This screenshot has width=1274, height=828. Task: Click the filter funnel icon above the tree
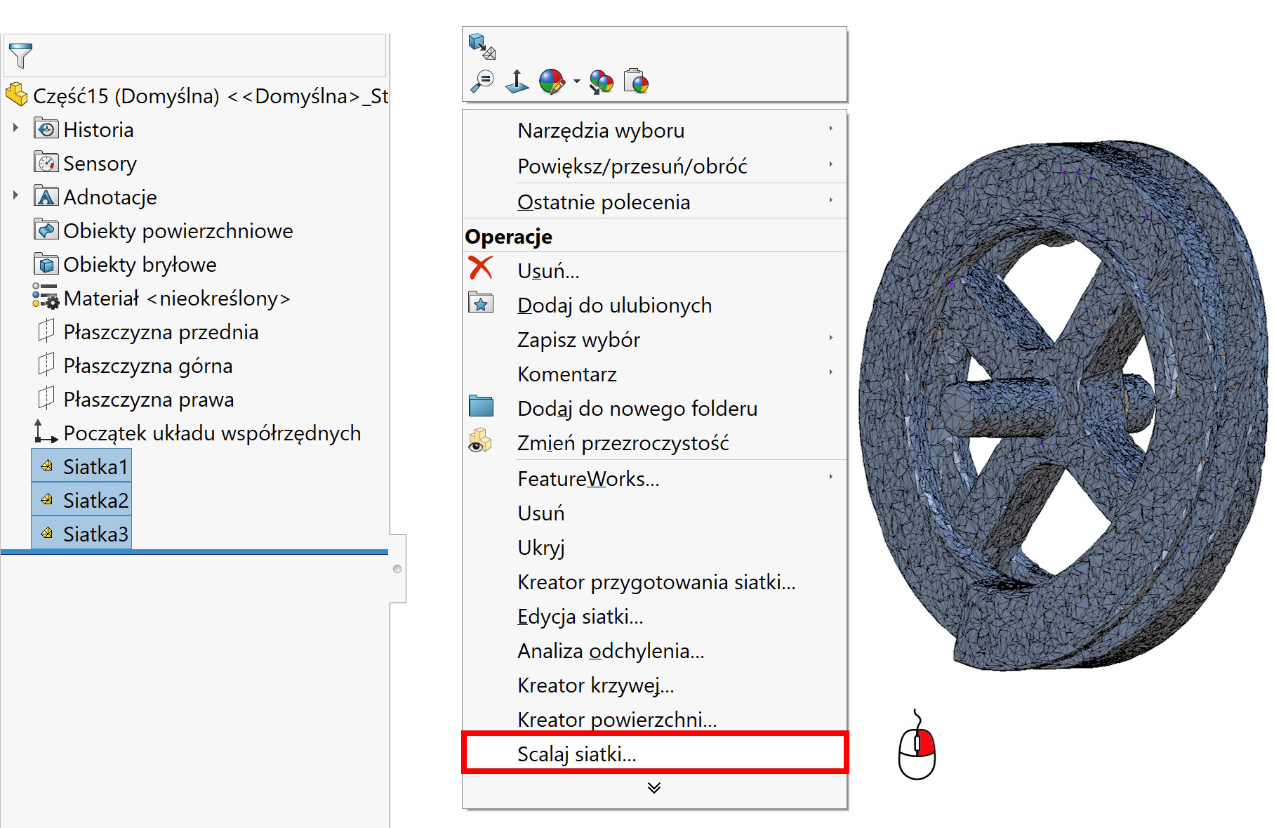click(x=20, y=55)
